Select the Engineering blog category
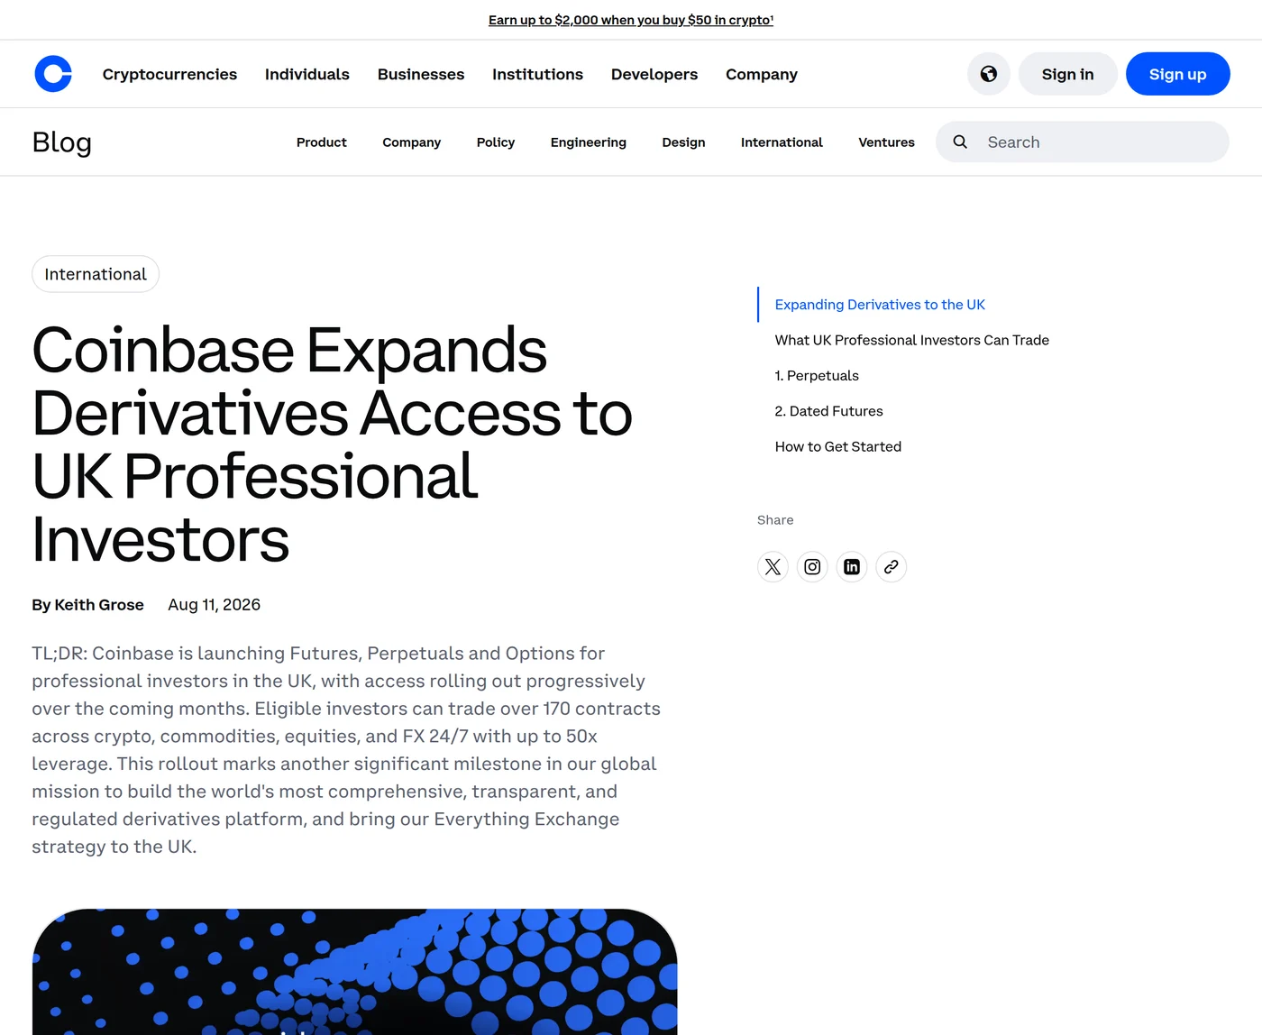 point(589,142)
